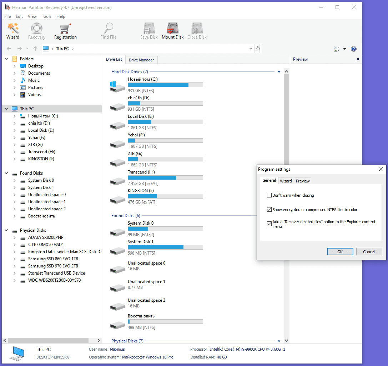This screenshot has height=366, width=388.
Task: Refresh the address bar location
Action: pos(258,49)
